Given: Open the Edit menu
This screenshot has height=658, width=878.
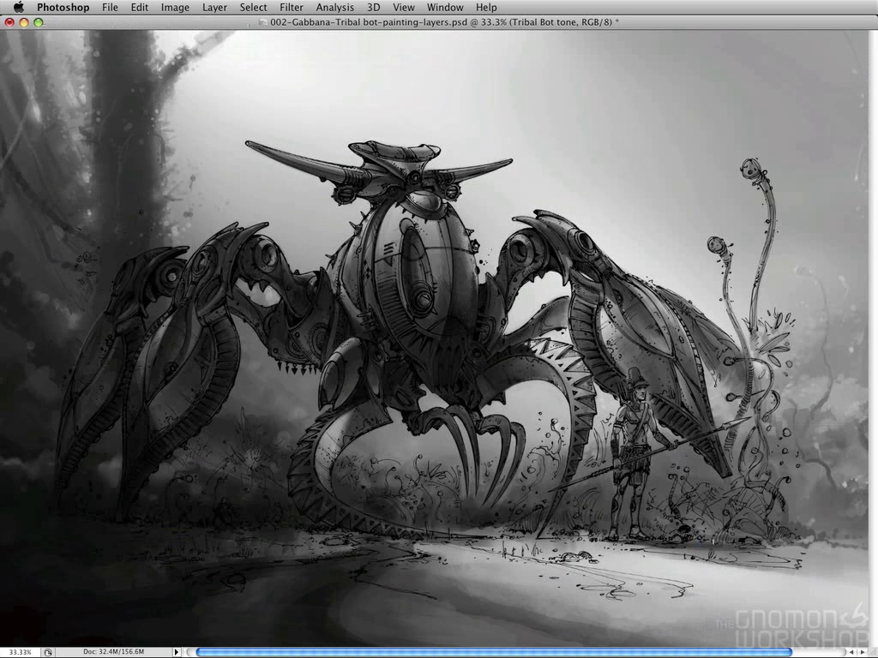Looking at the screenshot, I should coord(140,7).
